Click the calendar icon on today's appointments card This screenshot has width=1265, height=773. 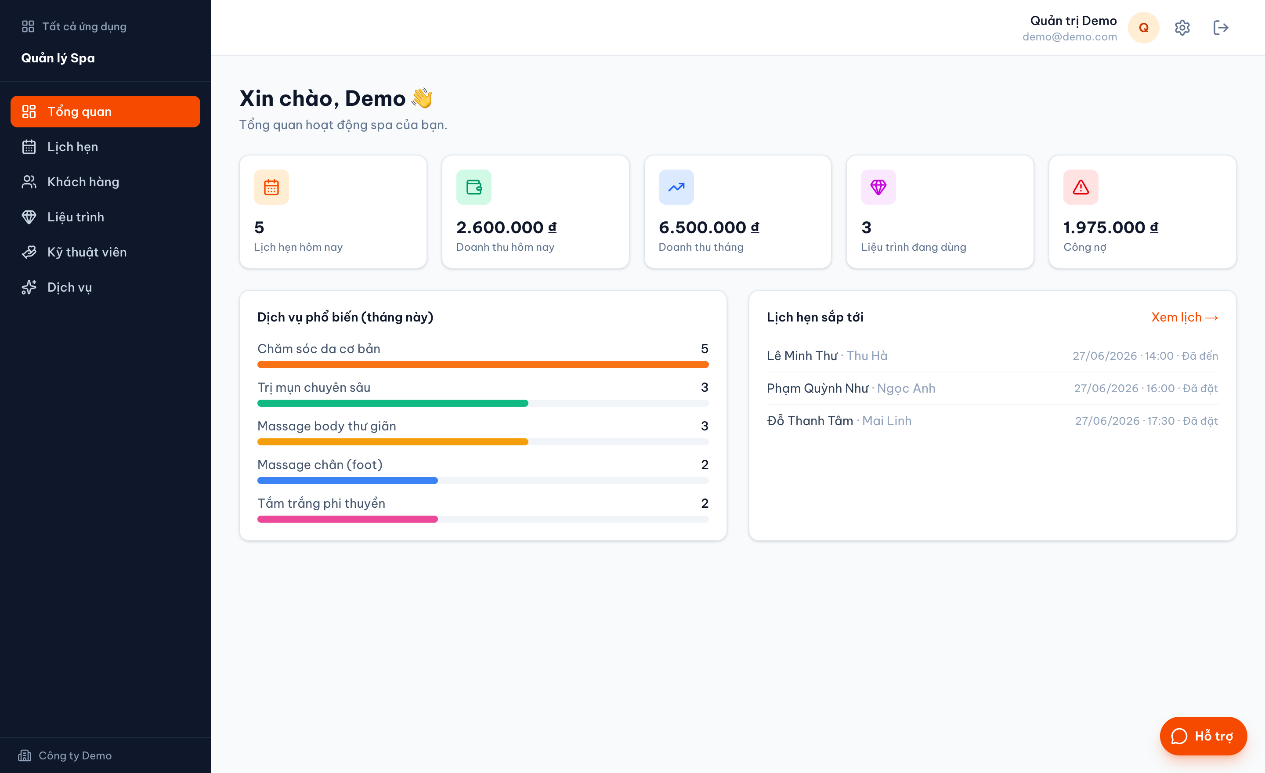point(271,188)
